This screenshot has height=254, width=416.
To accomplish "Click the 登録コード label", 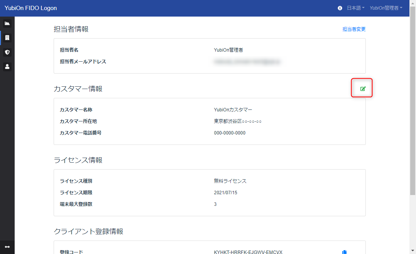I will tap(71, 252).
